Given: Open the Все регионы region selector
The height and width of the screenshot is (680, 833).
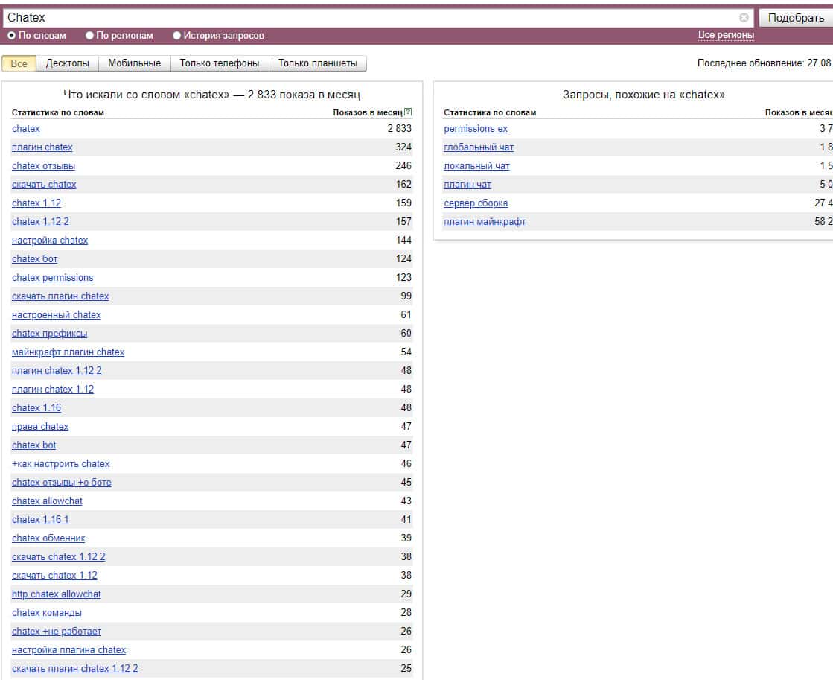Looking at the screenshot, I should (x=726, y=35).
